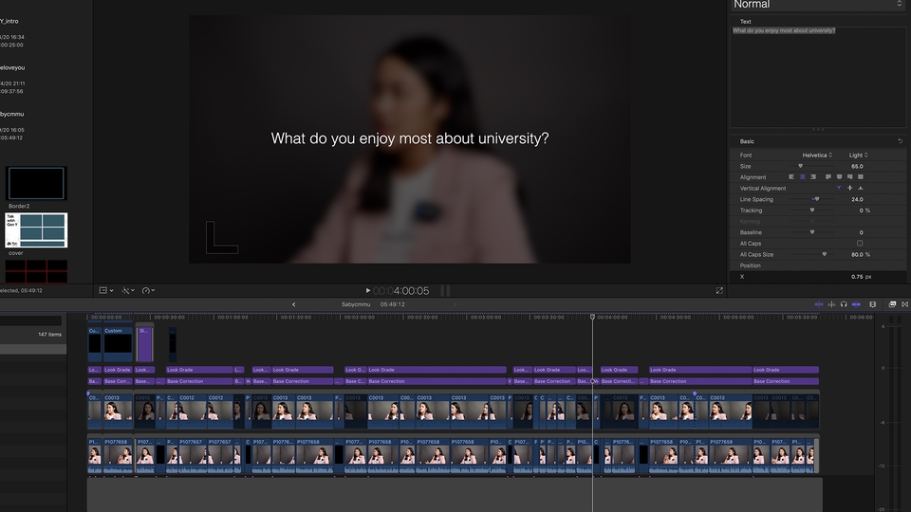This screenshot has height=512, width=911.
Task: Set vertical alignment to top
Action: click(x=839, y=188)
